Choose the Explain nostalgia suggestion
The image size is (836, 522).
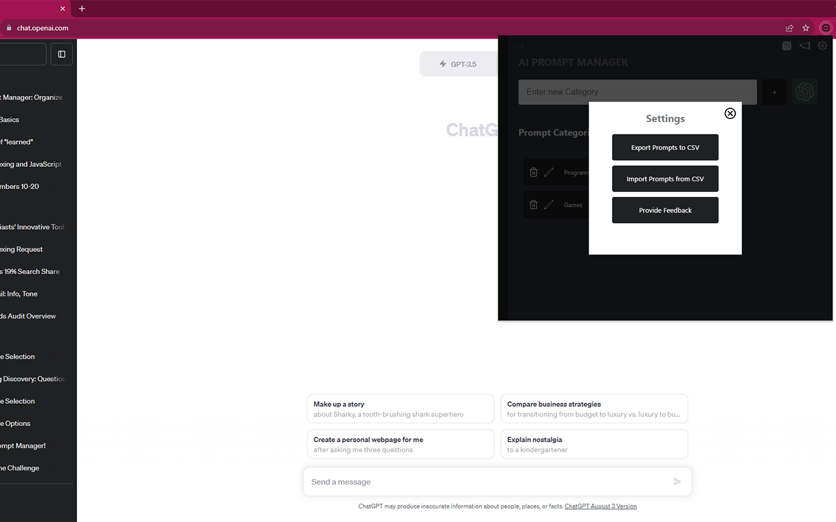(594, 444)
